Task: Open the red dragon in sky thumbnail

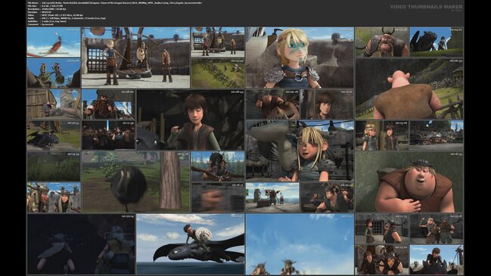Action: tap(54, 42)
